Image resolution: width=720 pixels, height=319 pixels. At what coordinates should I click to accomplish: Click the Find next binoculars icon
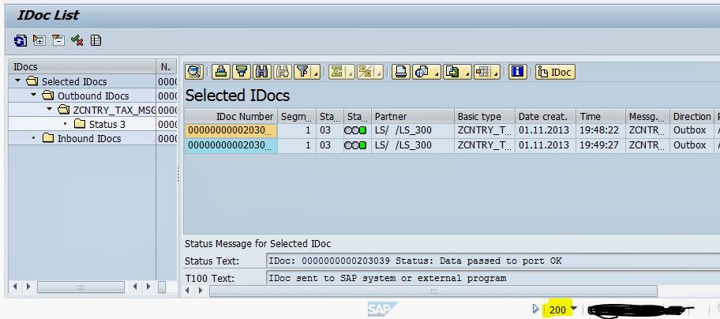tap(282, 72)
